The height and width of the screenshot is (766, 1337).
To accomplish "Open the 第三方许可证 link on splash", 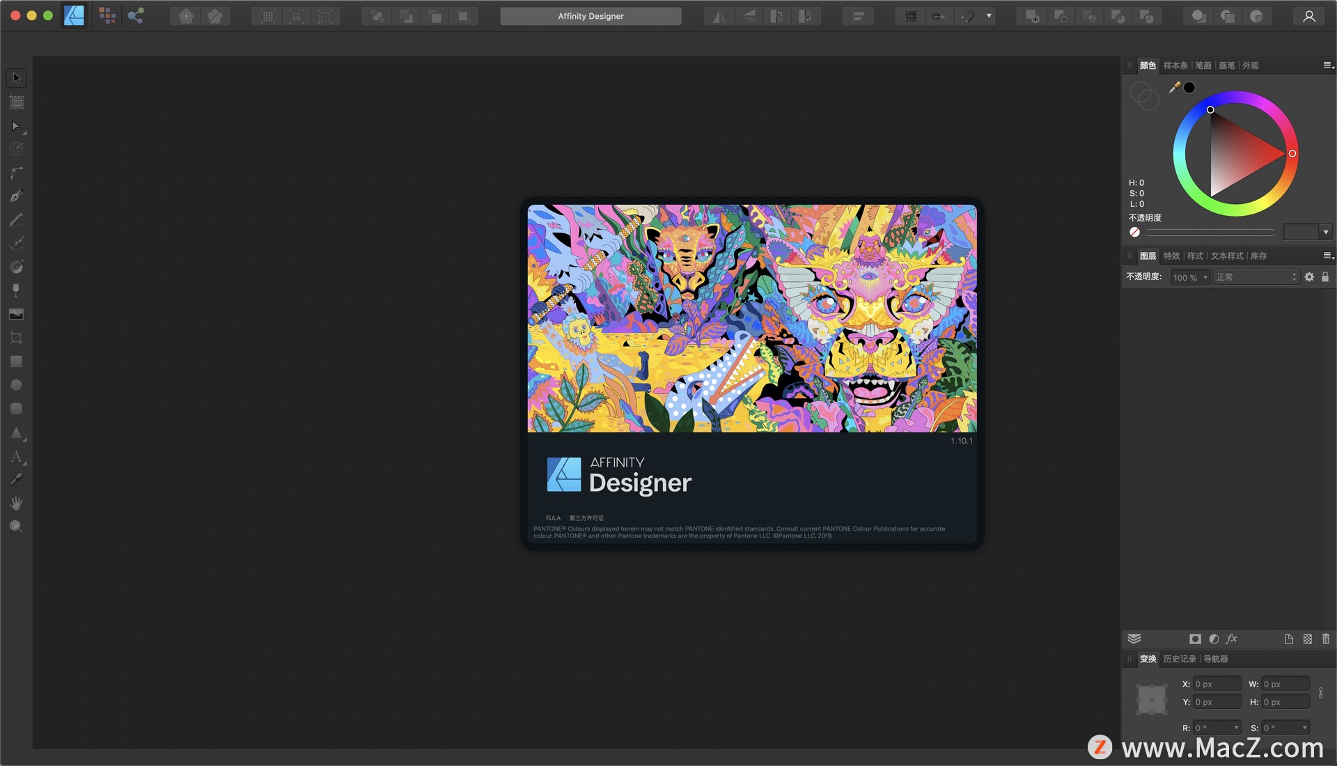I will 586,518.
